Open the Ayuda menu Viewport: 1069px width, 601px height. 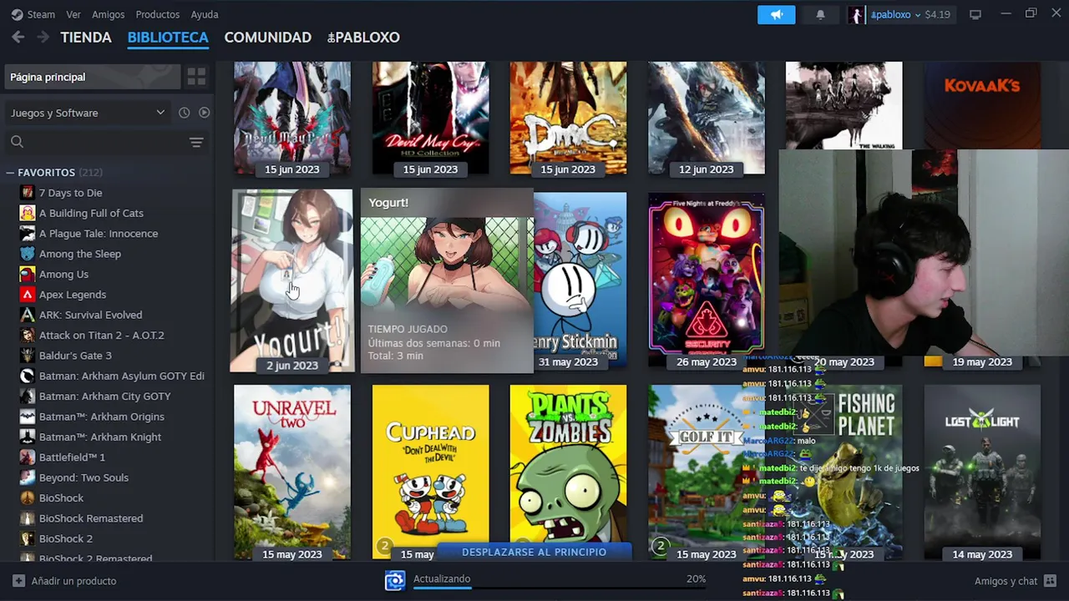coord(205,14)
